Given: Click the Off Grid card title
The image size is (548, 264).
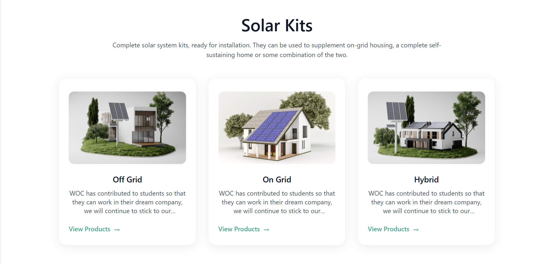Looking at the screenshot, I should 127,180.
